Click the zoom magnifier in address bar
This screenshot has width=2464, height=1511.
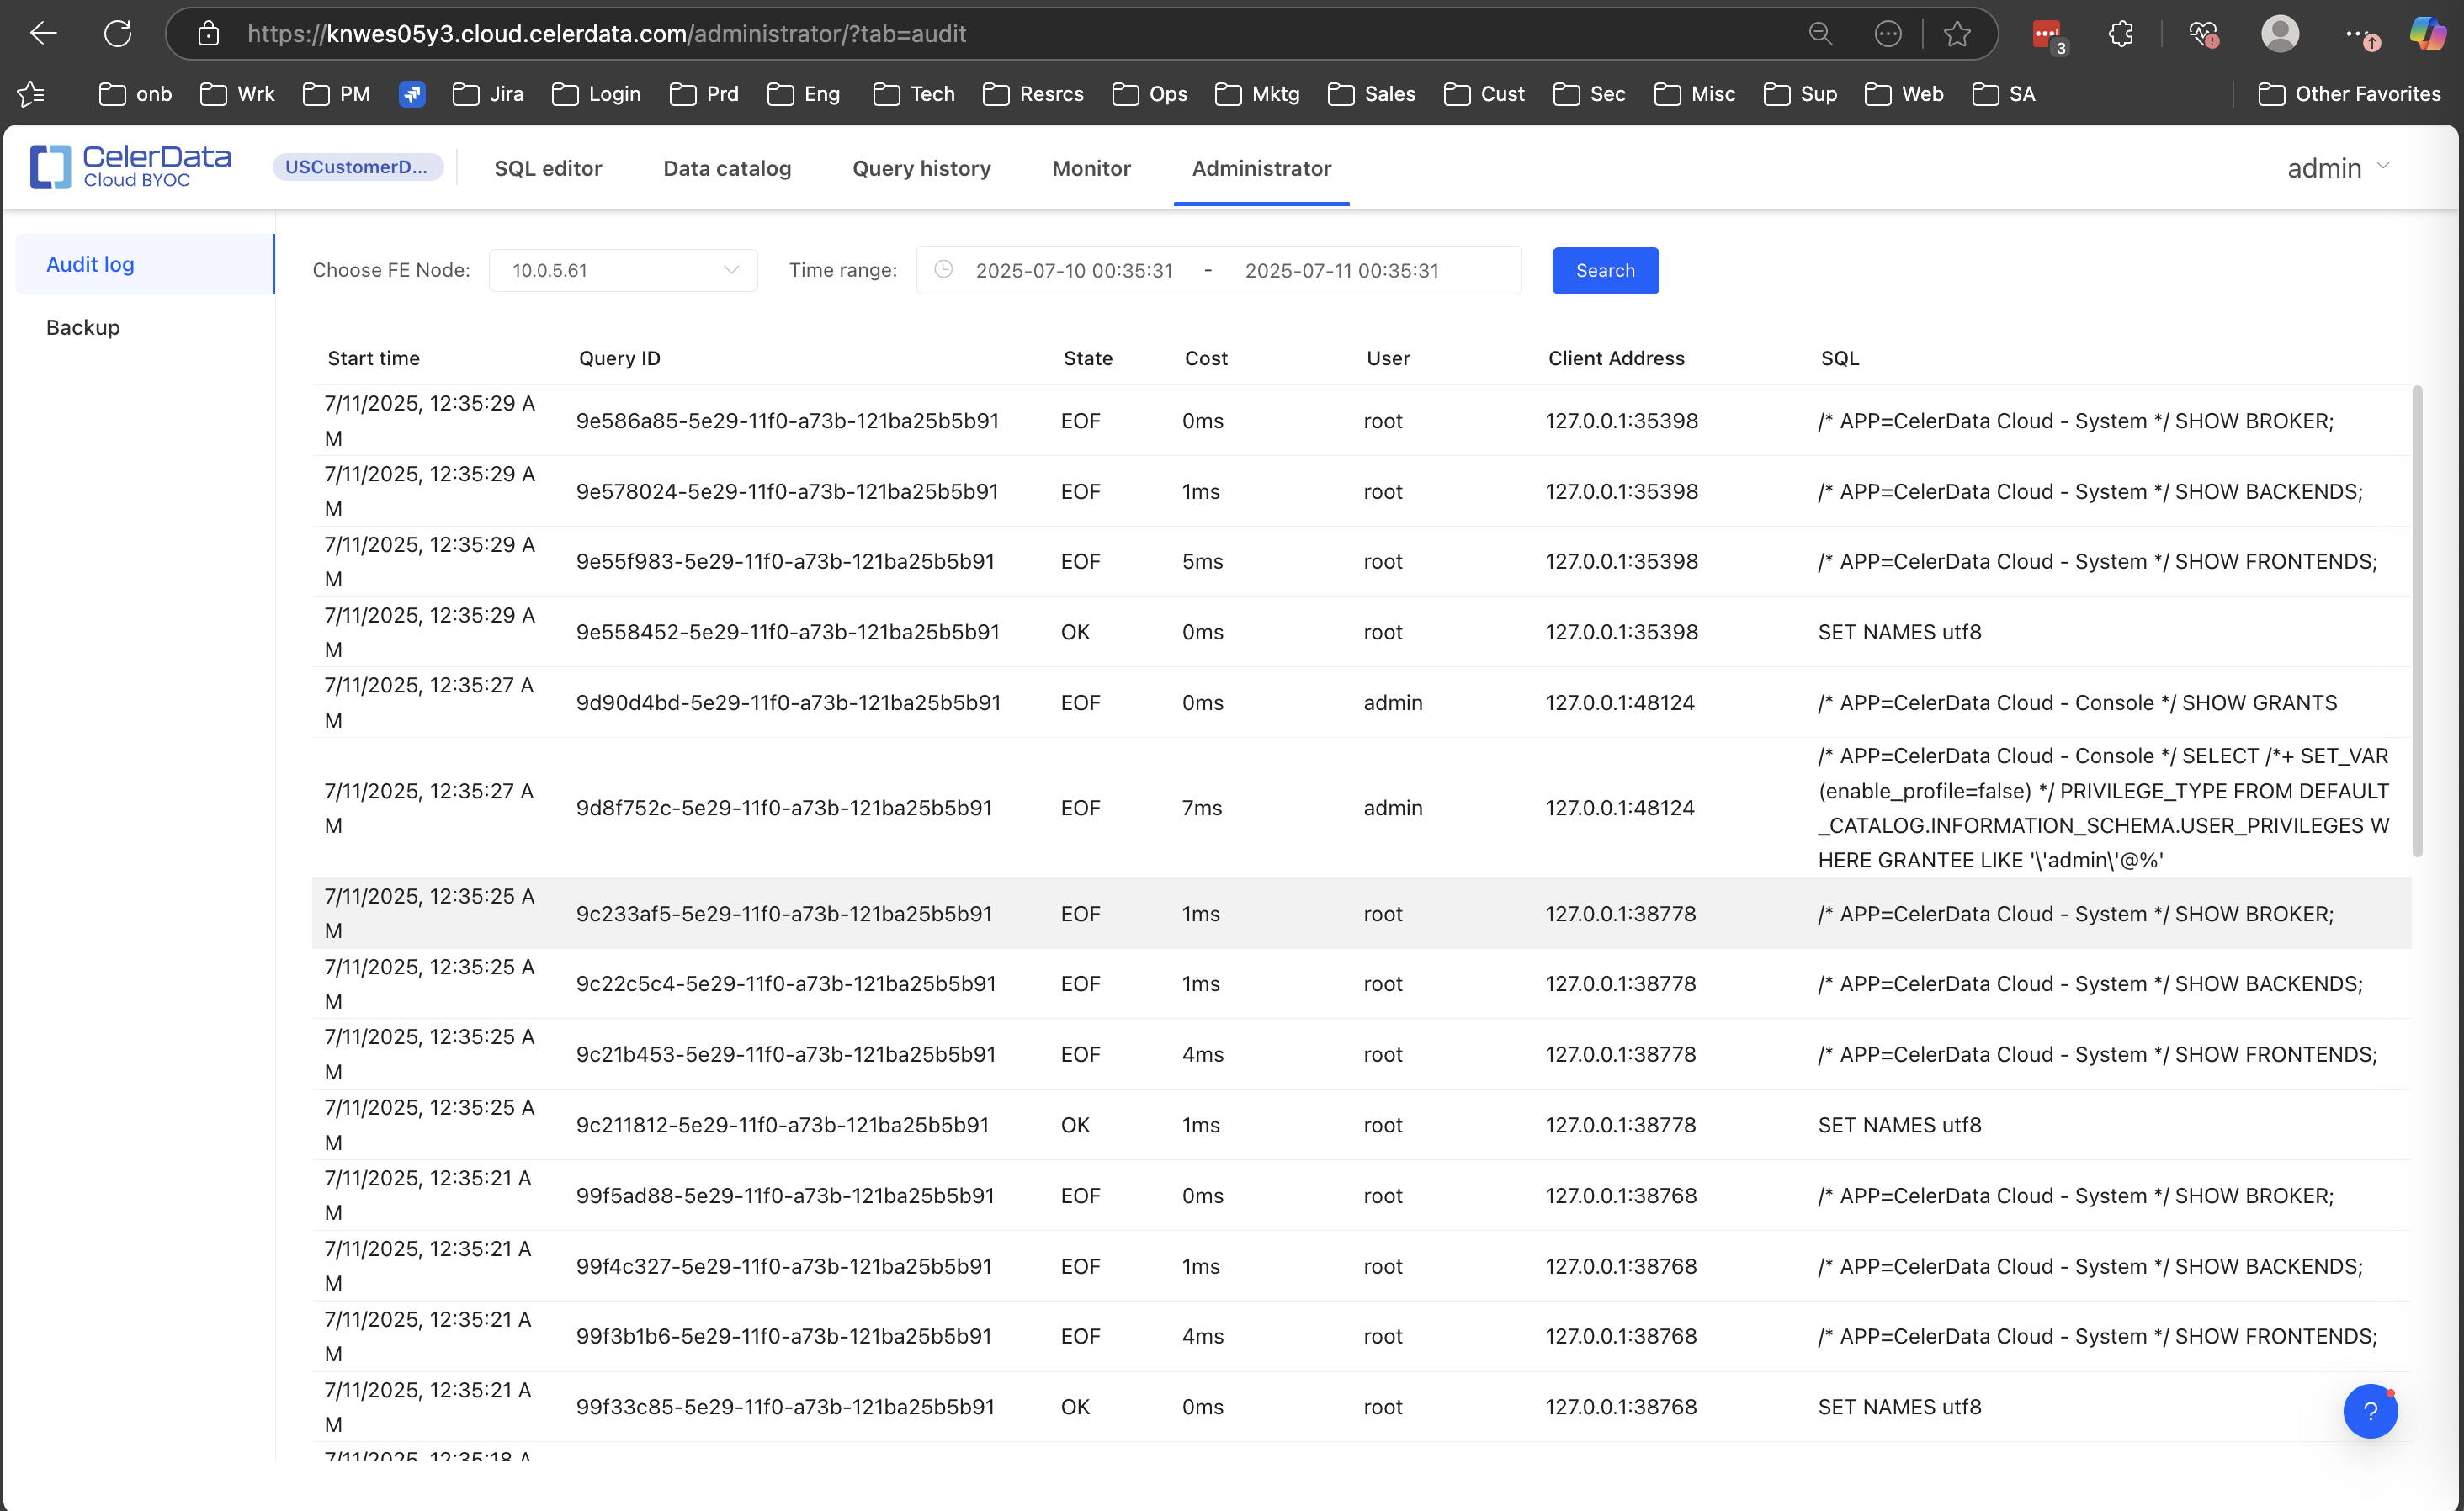point(1820,34)
